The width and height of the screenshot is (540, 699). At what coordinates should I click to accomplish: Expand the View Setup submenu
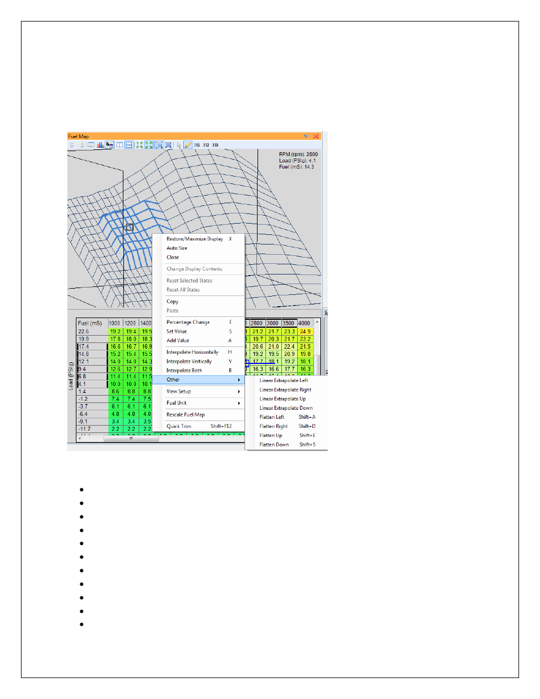tap(199, 392)
